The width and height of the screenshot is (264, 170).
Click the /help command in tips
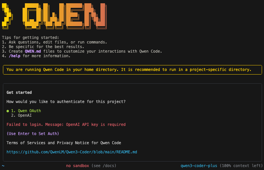pos(14,56)
